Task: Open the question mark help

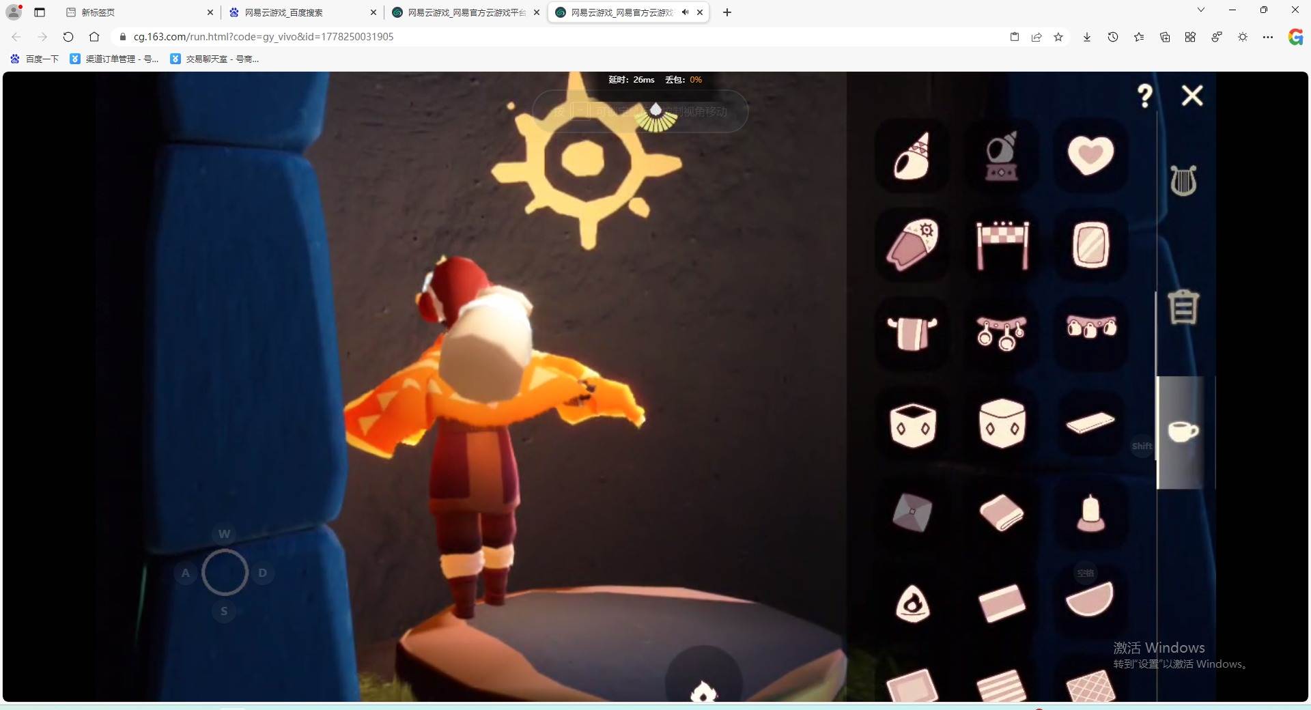Action: point(1145,96)
